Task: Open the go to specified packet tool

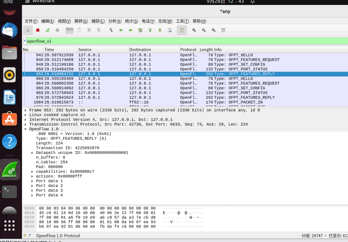Action: point(140,30)
